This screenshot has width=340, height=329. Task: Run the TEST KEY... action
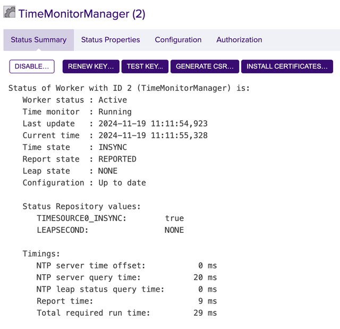tap(145, 66)
